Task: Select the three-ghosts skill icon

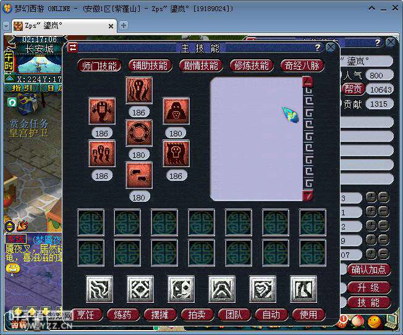Action: pyautogui.click(x=102, y=154)
